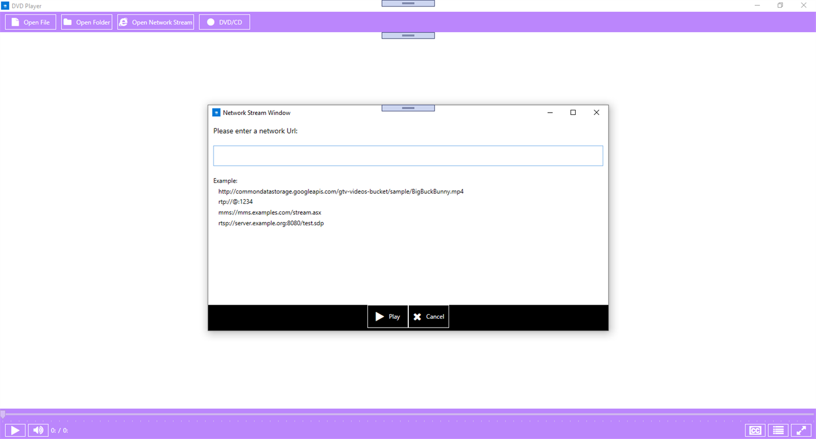The width and height of the screenshot is (816, 439).
Task: Click the DVD Player icon in the title bar
Action: point(5,5)
